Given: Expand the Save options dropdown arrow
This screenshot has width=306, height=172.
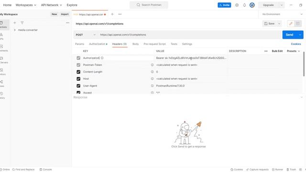Looking at the screenshot, I should pos(279,23).
